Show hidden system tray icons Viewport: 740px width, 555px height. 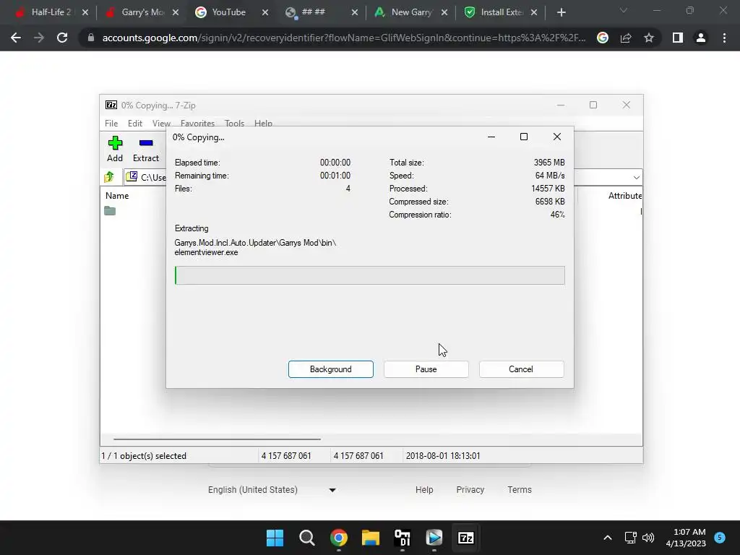[608, 538]
